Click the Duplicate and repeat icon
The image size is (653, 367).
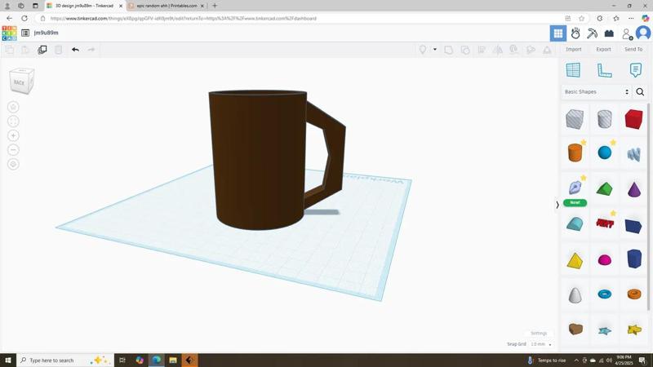[42, 50]
